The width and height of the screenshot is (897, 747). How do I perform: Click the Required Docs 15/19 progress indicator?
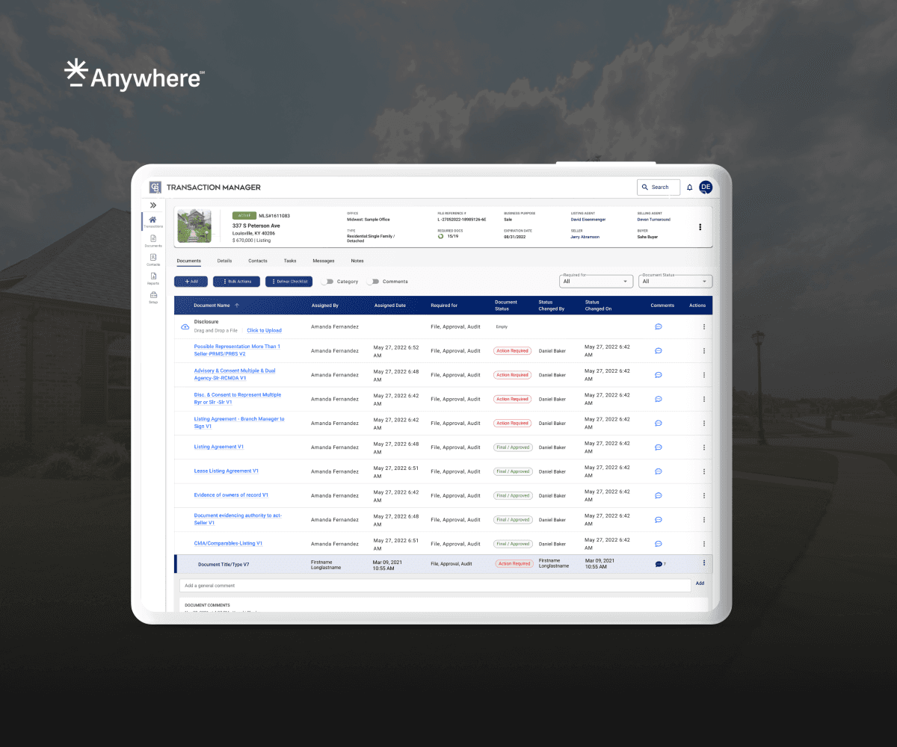pyautogui.click(x=447, y=237)
